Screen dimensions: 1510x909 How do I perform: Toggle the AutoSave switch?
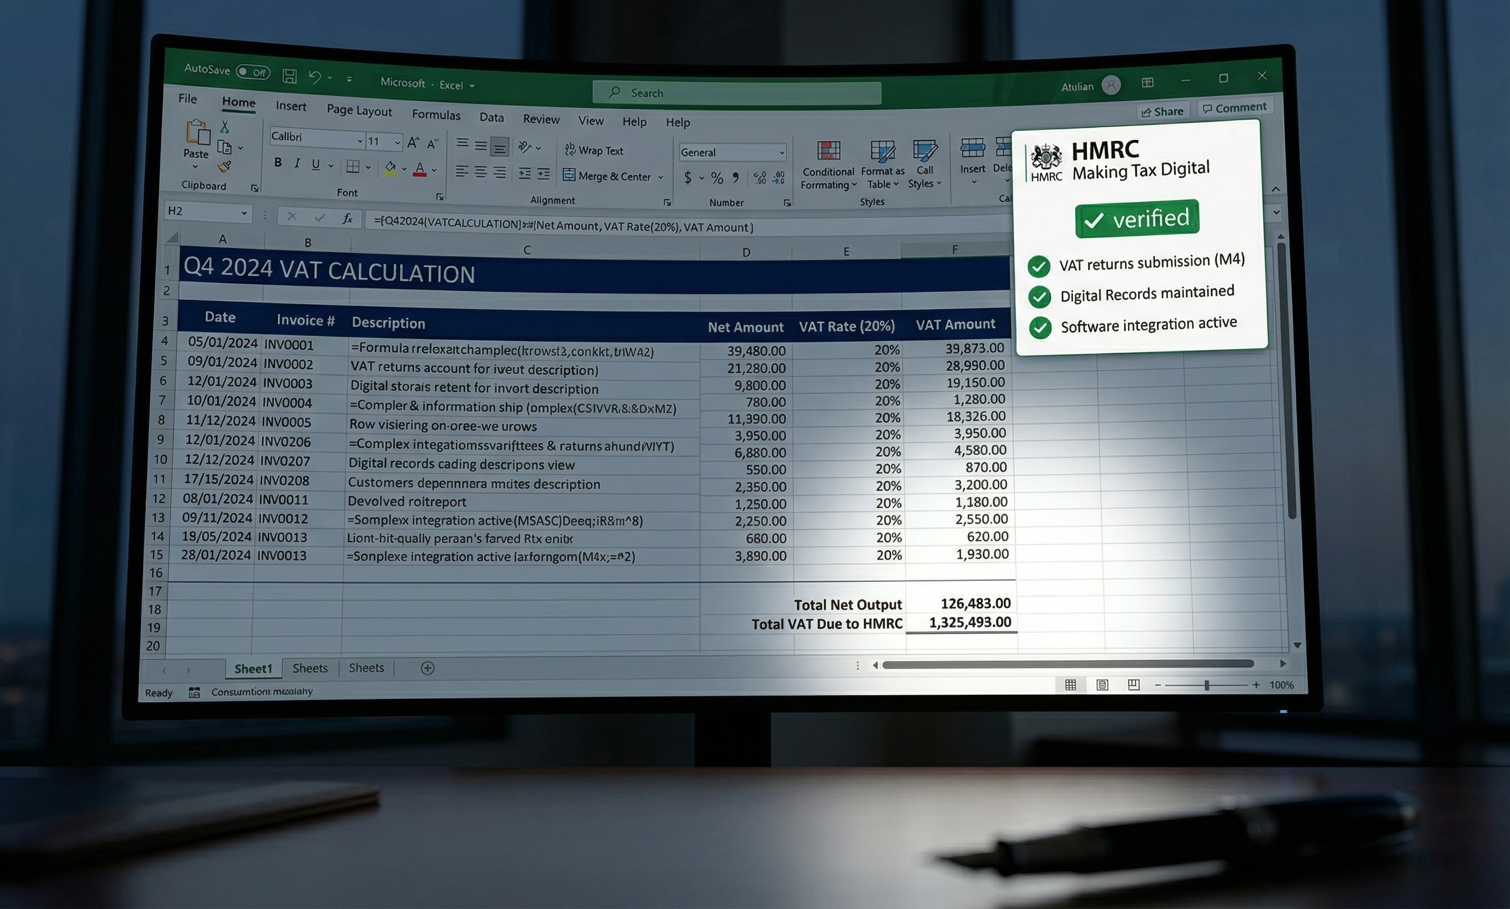click(253, 72)
